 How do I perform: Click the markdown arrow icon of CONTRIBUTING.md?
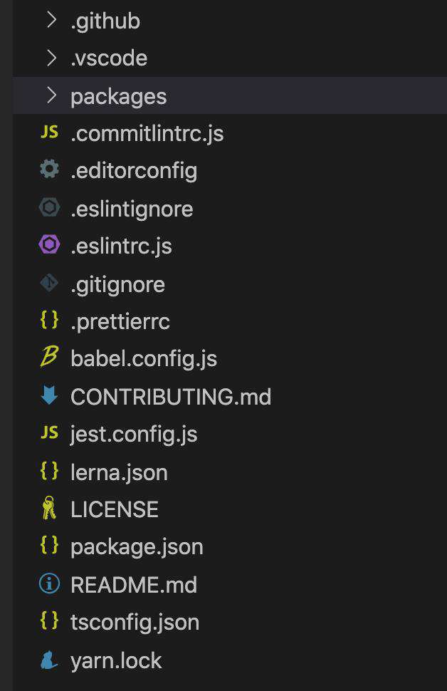(49, 395)
